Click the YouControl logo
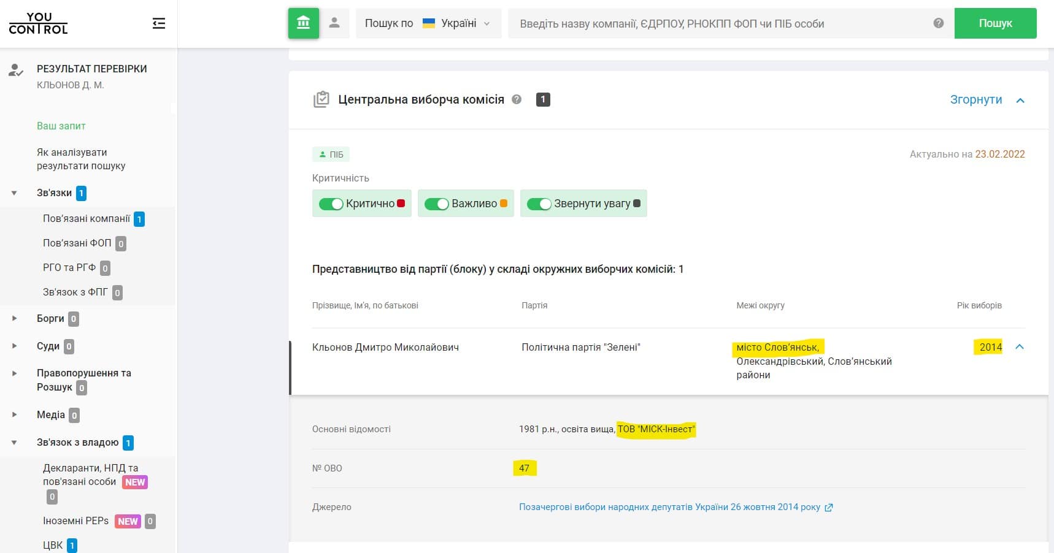This screenshot has width=1054, height=553. [x=38, y=23]
